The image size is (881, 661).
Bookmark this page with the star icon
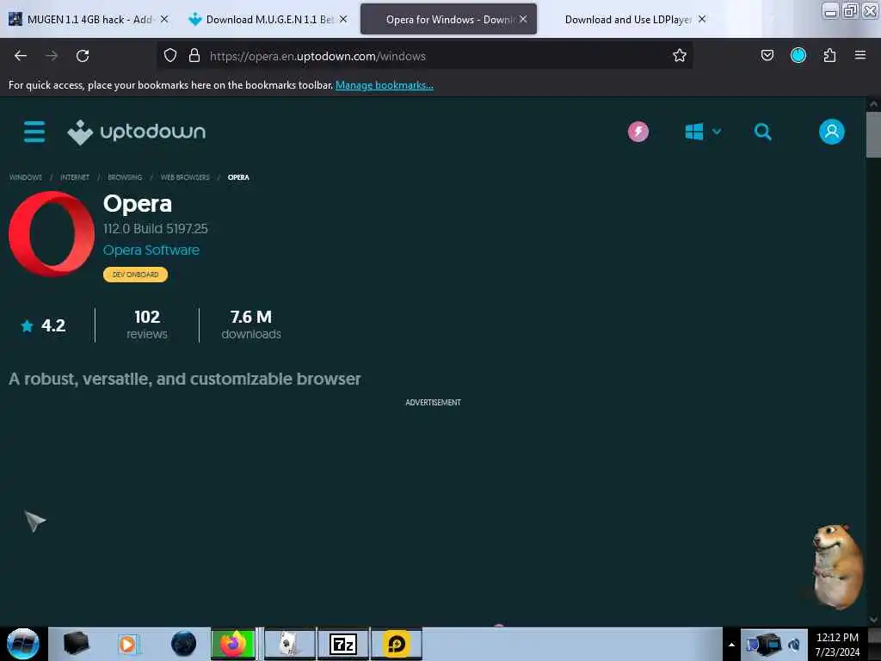pyautogui.click(x=680, y=56)
